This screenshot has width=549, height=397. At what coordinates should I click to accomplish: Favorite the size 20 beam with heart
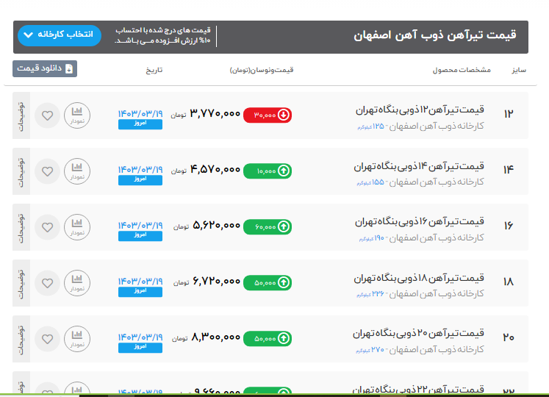[48, 338]
